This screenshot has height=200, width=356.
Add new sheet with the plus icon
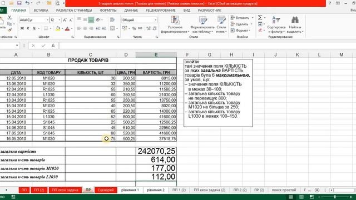pos(317,190)
